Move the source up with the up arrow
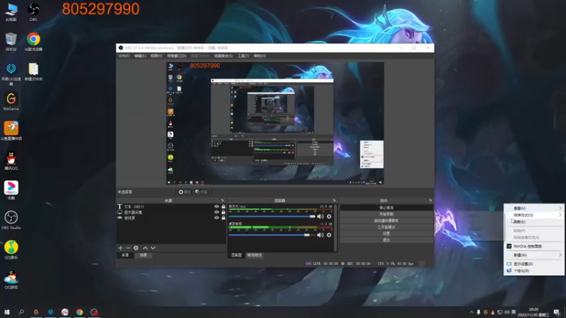Viewport: 566px width, 318px height. [x=145, y=248]
